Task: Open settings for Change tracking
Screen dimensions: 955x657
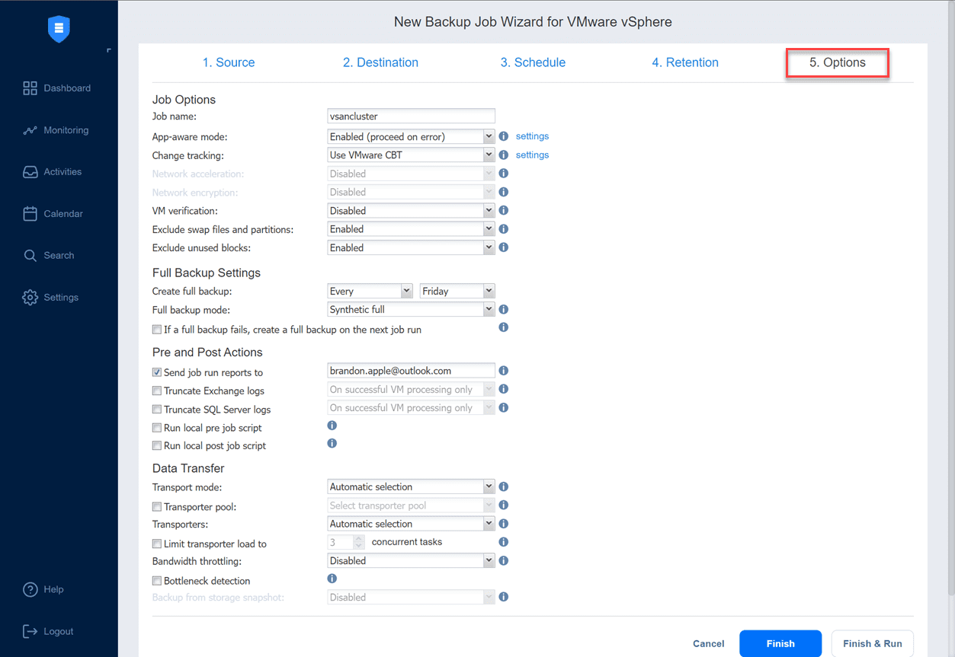Action: 531,155
